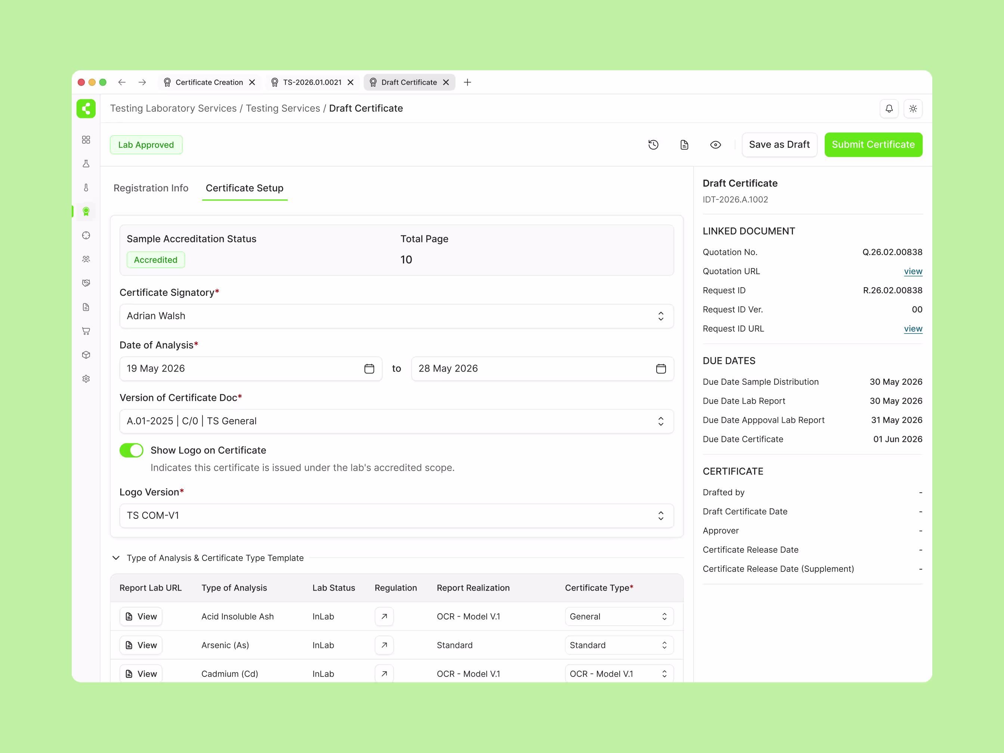Open the document file icon in toolbar
This screenshot has height=753, width=1004.
[x=685, y=145]
